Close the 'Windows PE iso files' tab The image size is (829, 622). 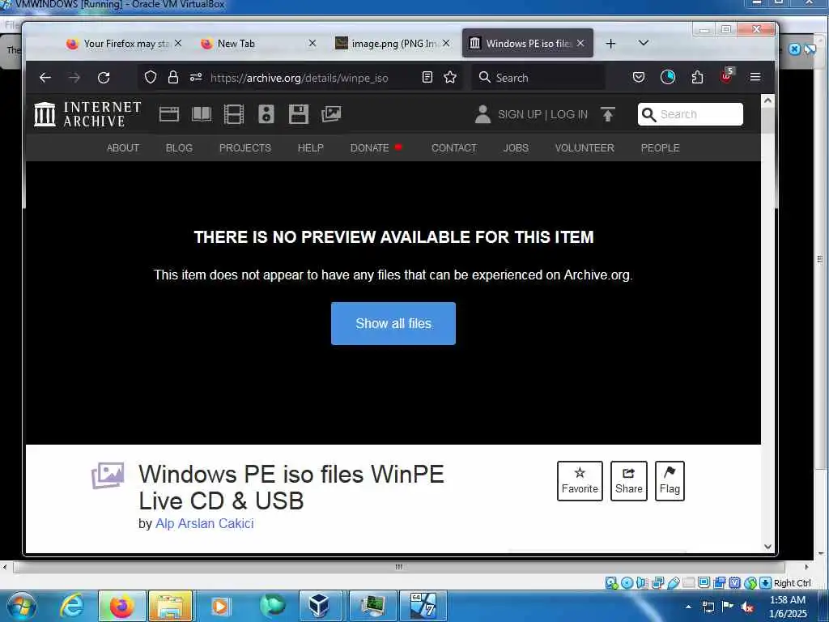point(580,44)
